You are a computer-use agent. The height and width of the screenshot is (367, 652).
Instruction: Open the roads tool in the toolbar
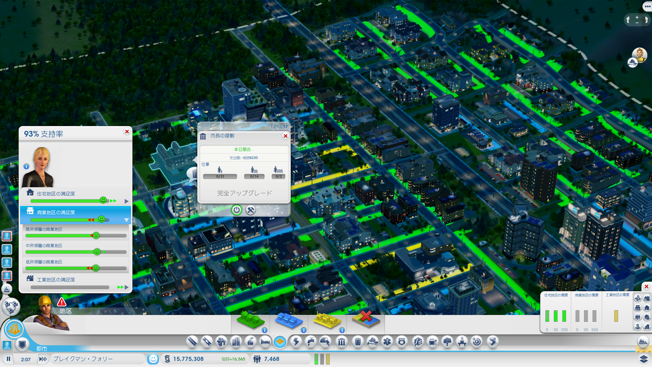(192, 341)
